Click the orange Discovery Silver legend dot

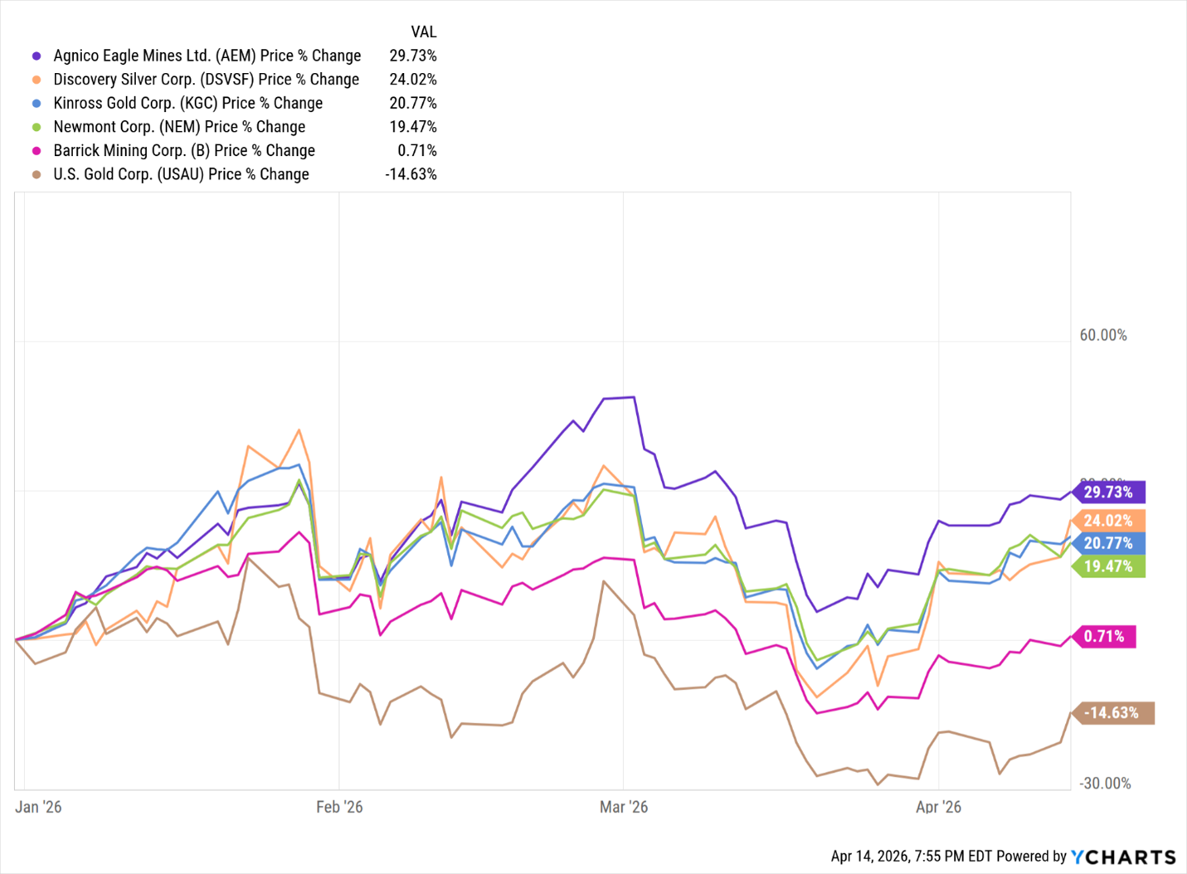(x=36, y=80)
